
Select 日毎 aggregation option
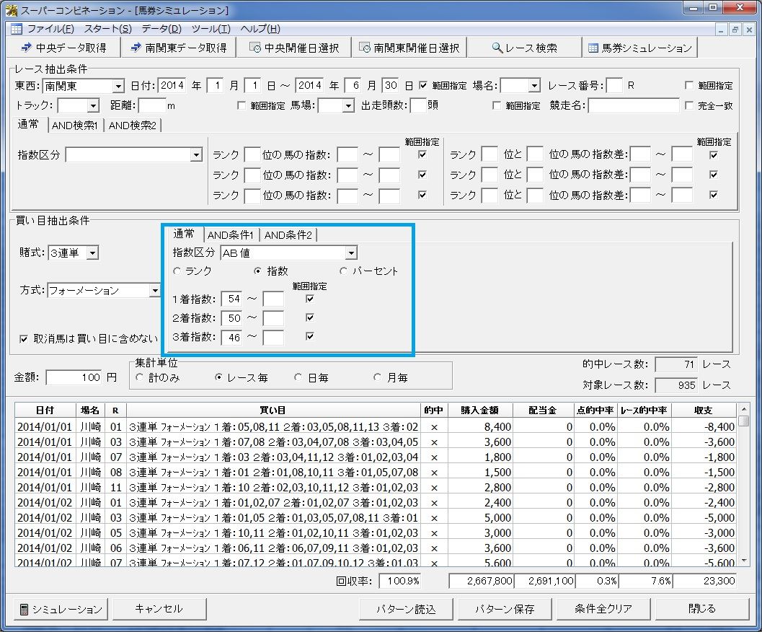coord(298,377)
